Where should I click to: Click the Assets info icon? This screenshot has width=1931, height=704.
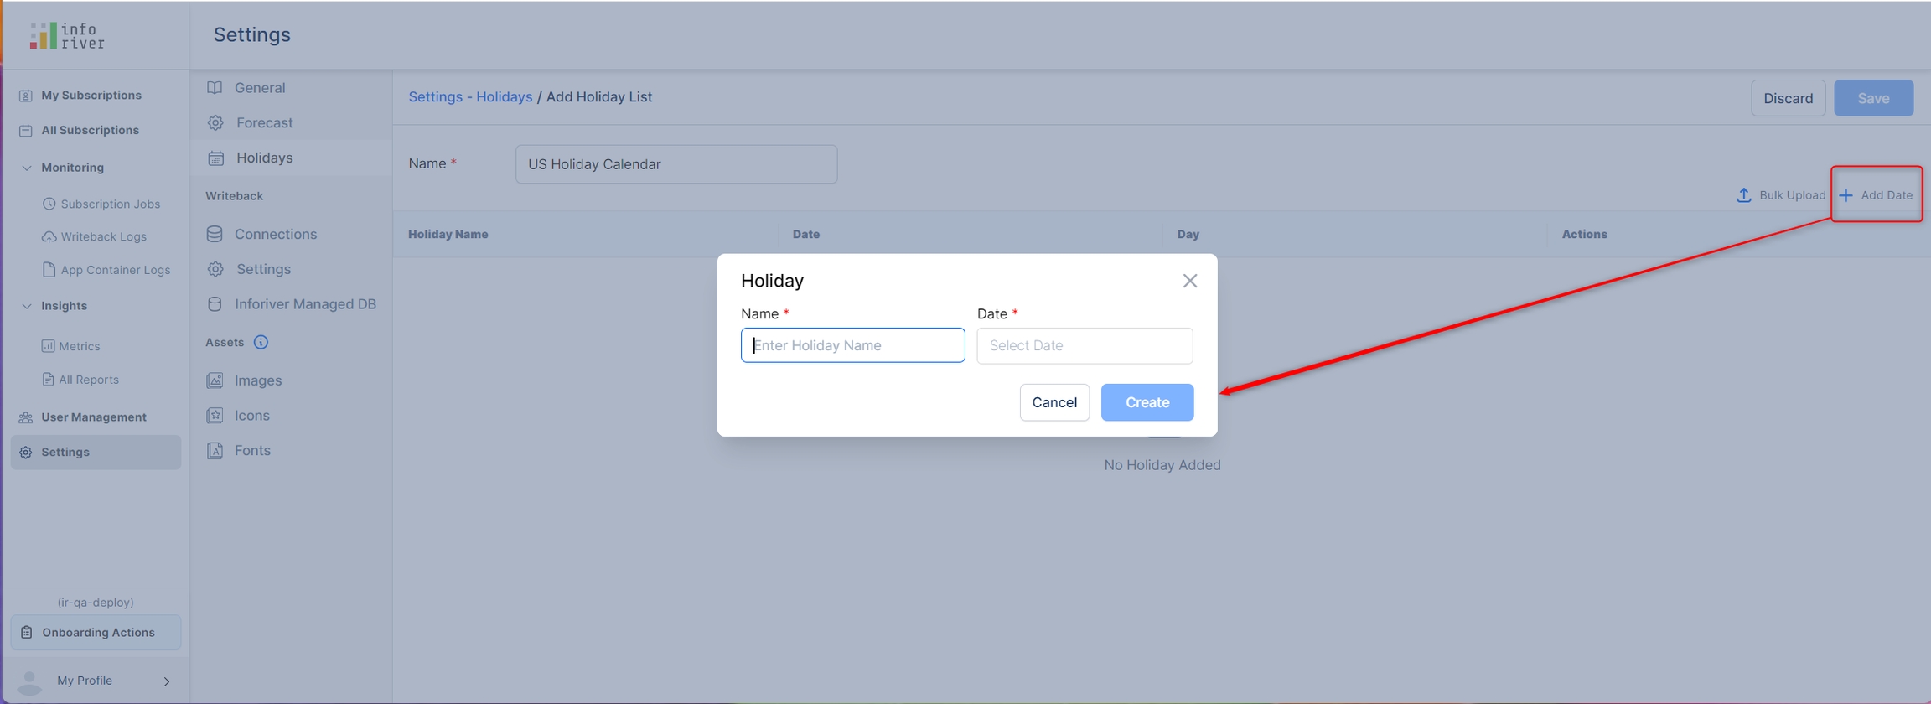(x=261, y=342)
